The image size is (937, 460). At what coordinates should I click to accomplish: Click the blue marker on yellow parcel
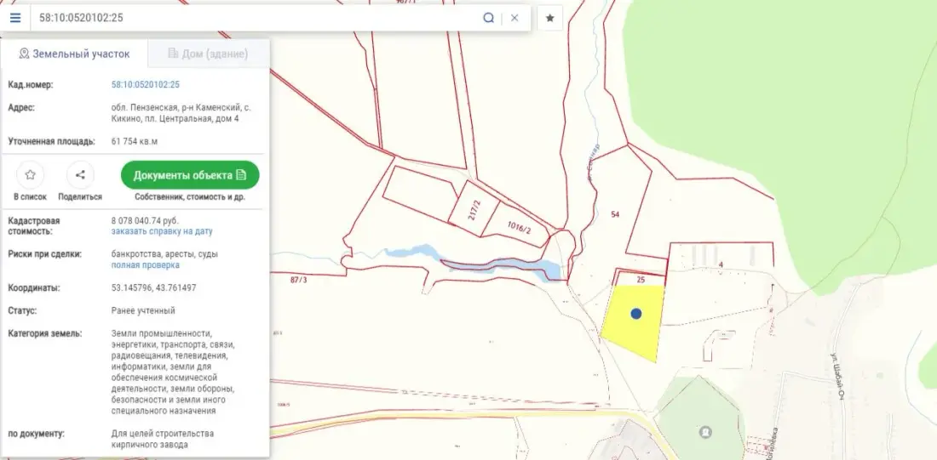tap(635, 313)
